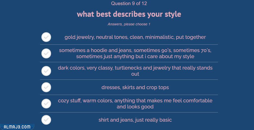This screenshot has width=254, height=130.
Task: Tick the circle beside gold jewelry answer
Action: click(x=46, y=37)
